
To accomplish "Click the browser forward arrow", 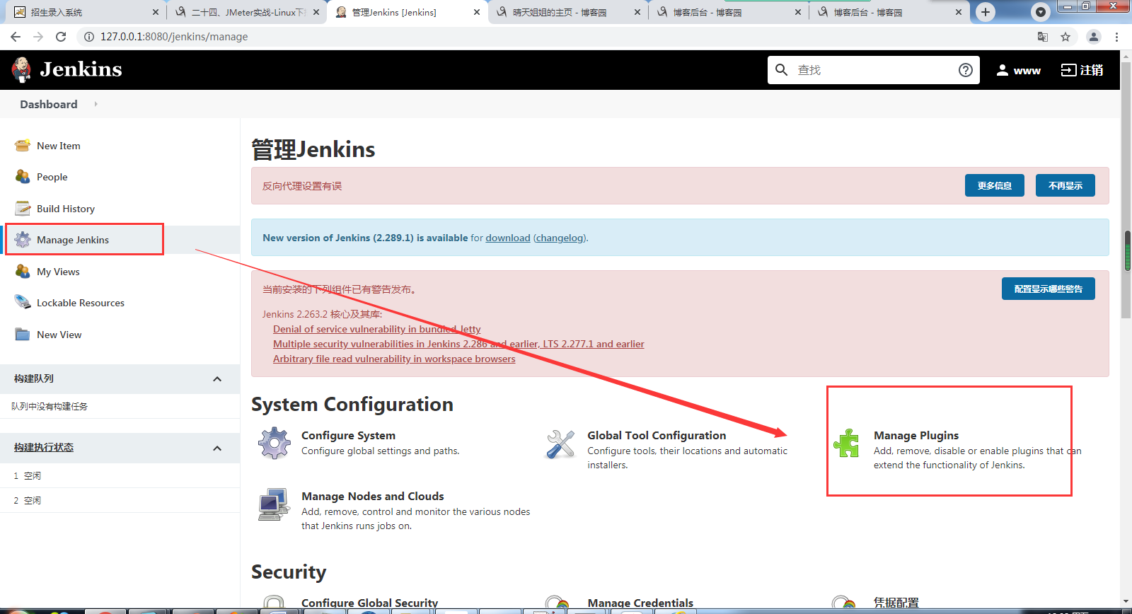I will pos(38,37).
